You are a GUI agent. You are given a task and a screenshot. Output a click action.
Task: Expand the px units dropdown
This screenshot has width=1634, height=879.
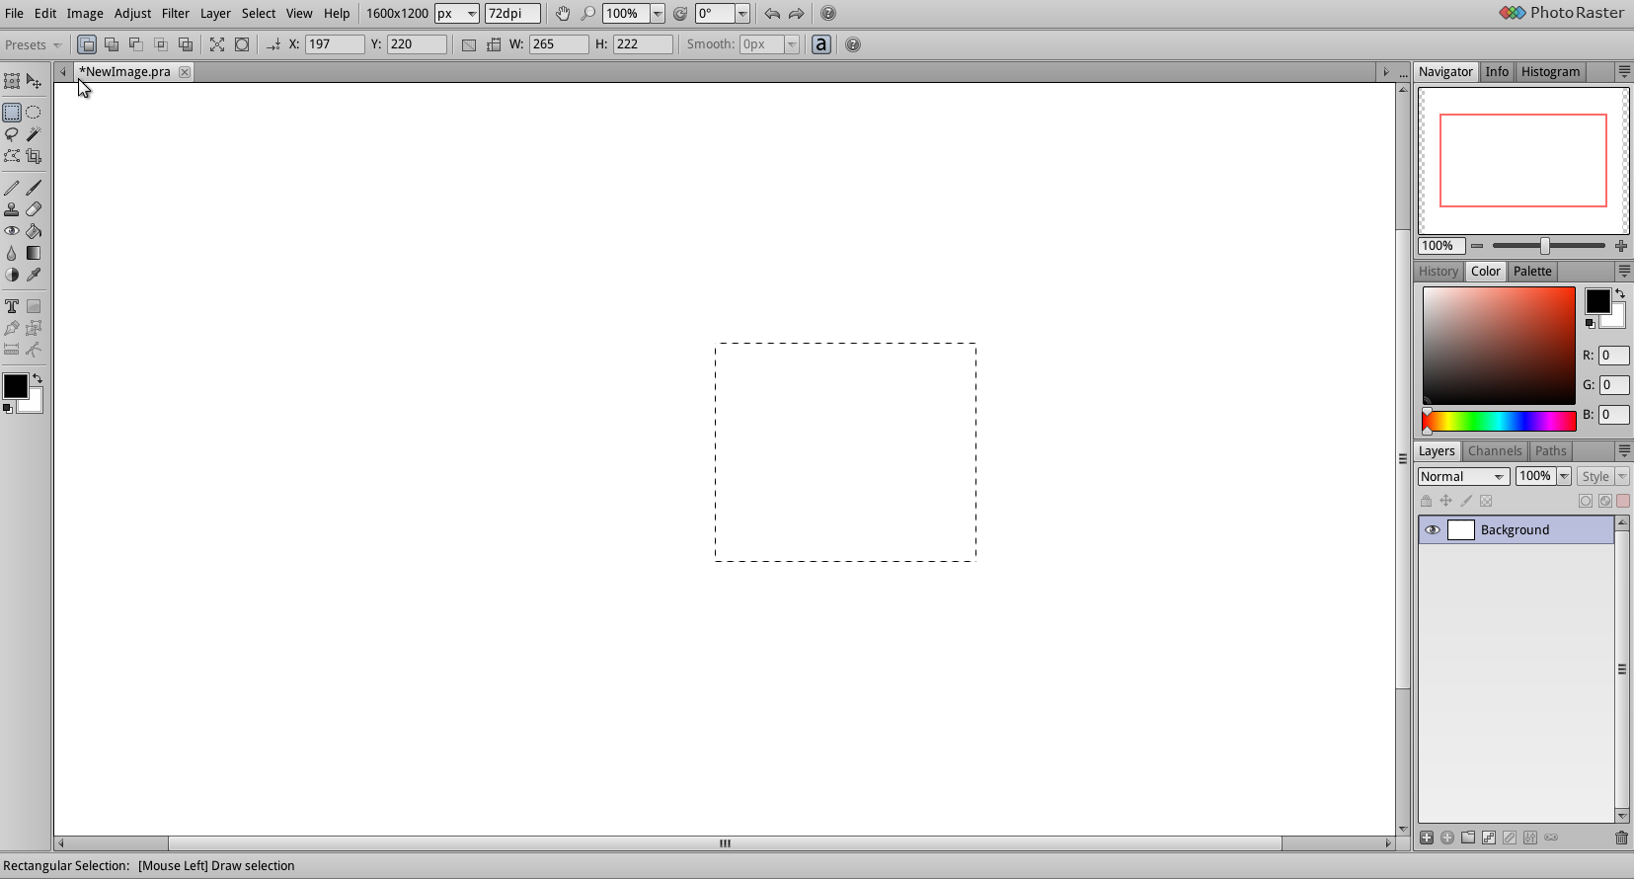457,14
